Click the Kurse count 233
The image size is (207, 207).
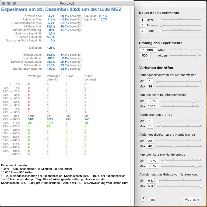coord(68,116)
